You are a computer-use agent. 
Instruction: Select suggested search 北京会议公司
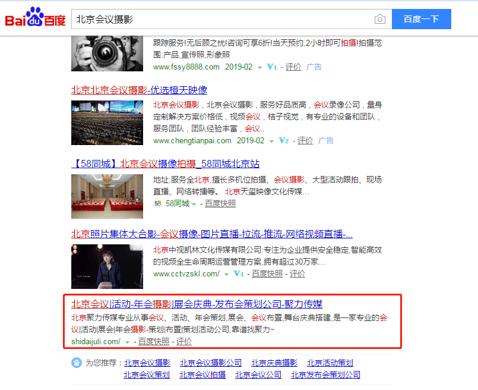258,375
